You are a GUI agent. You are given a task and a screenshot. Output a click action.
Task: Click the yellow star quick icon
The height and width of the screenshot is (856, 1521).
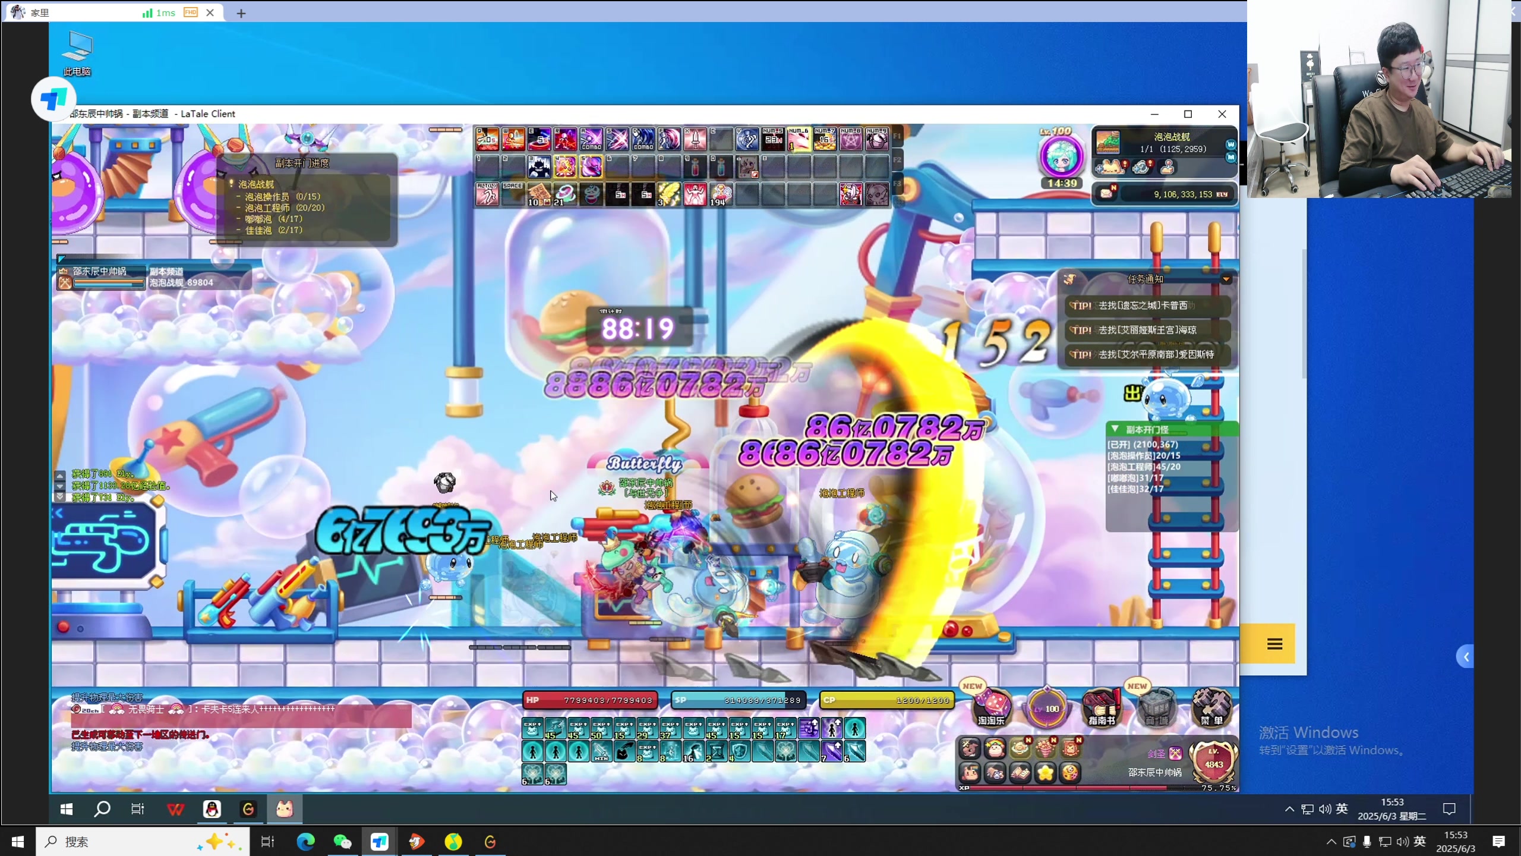click(1045, 773)
